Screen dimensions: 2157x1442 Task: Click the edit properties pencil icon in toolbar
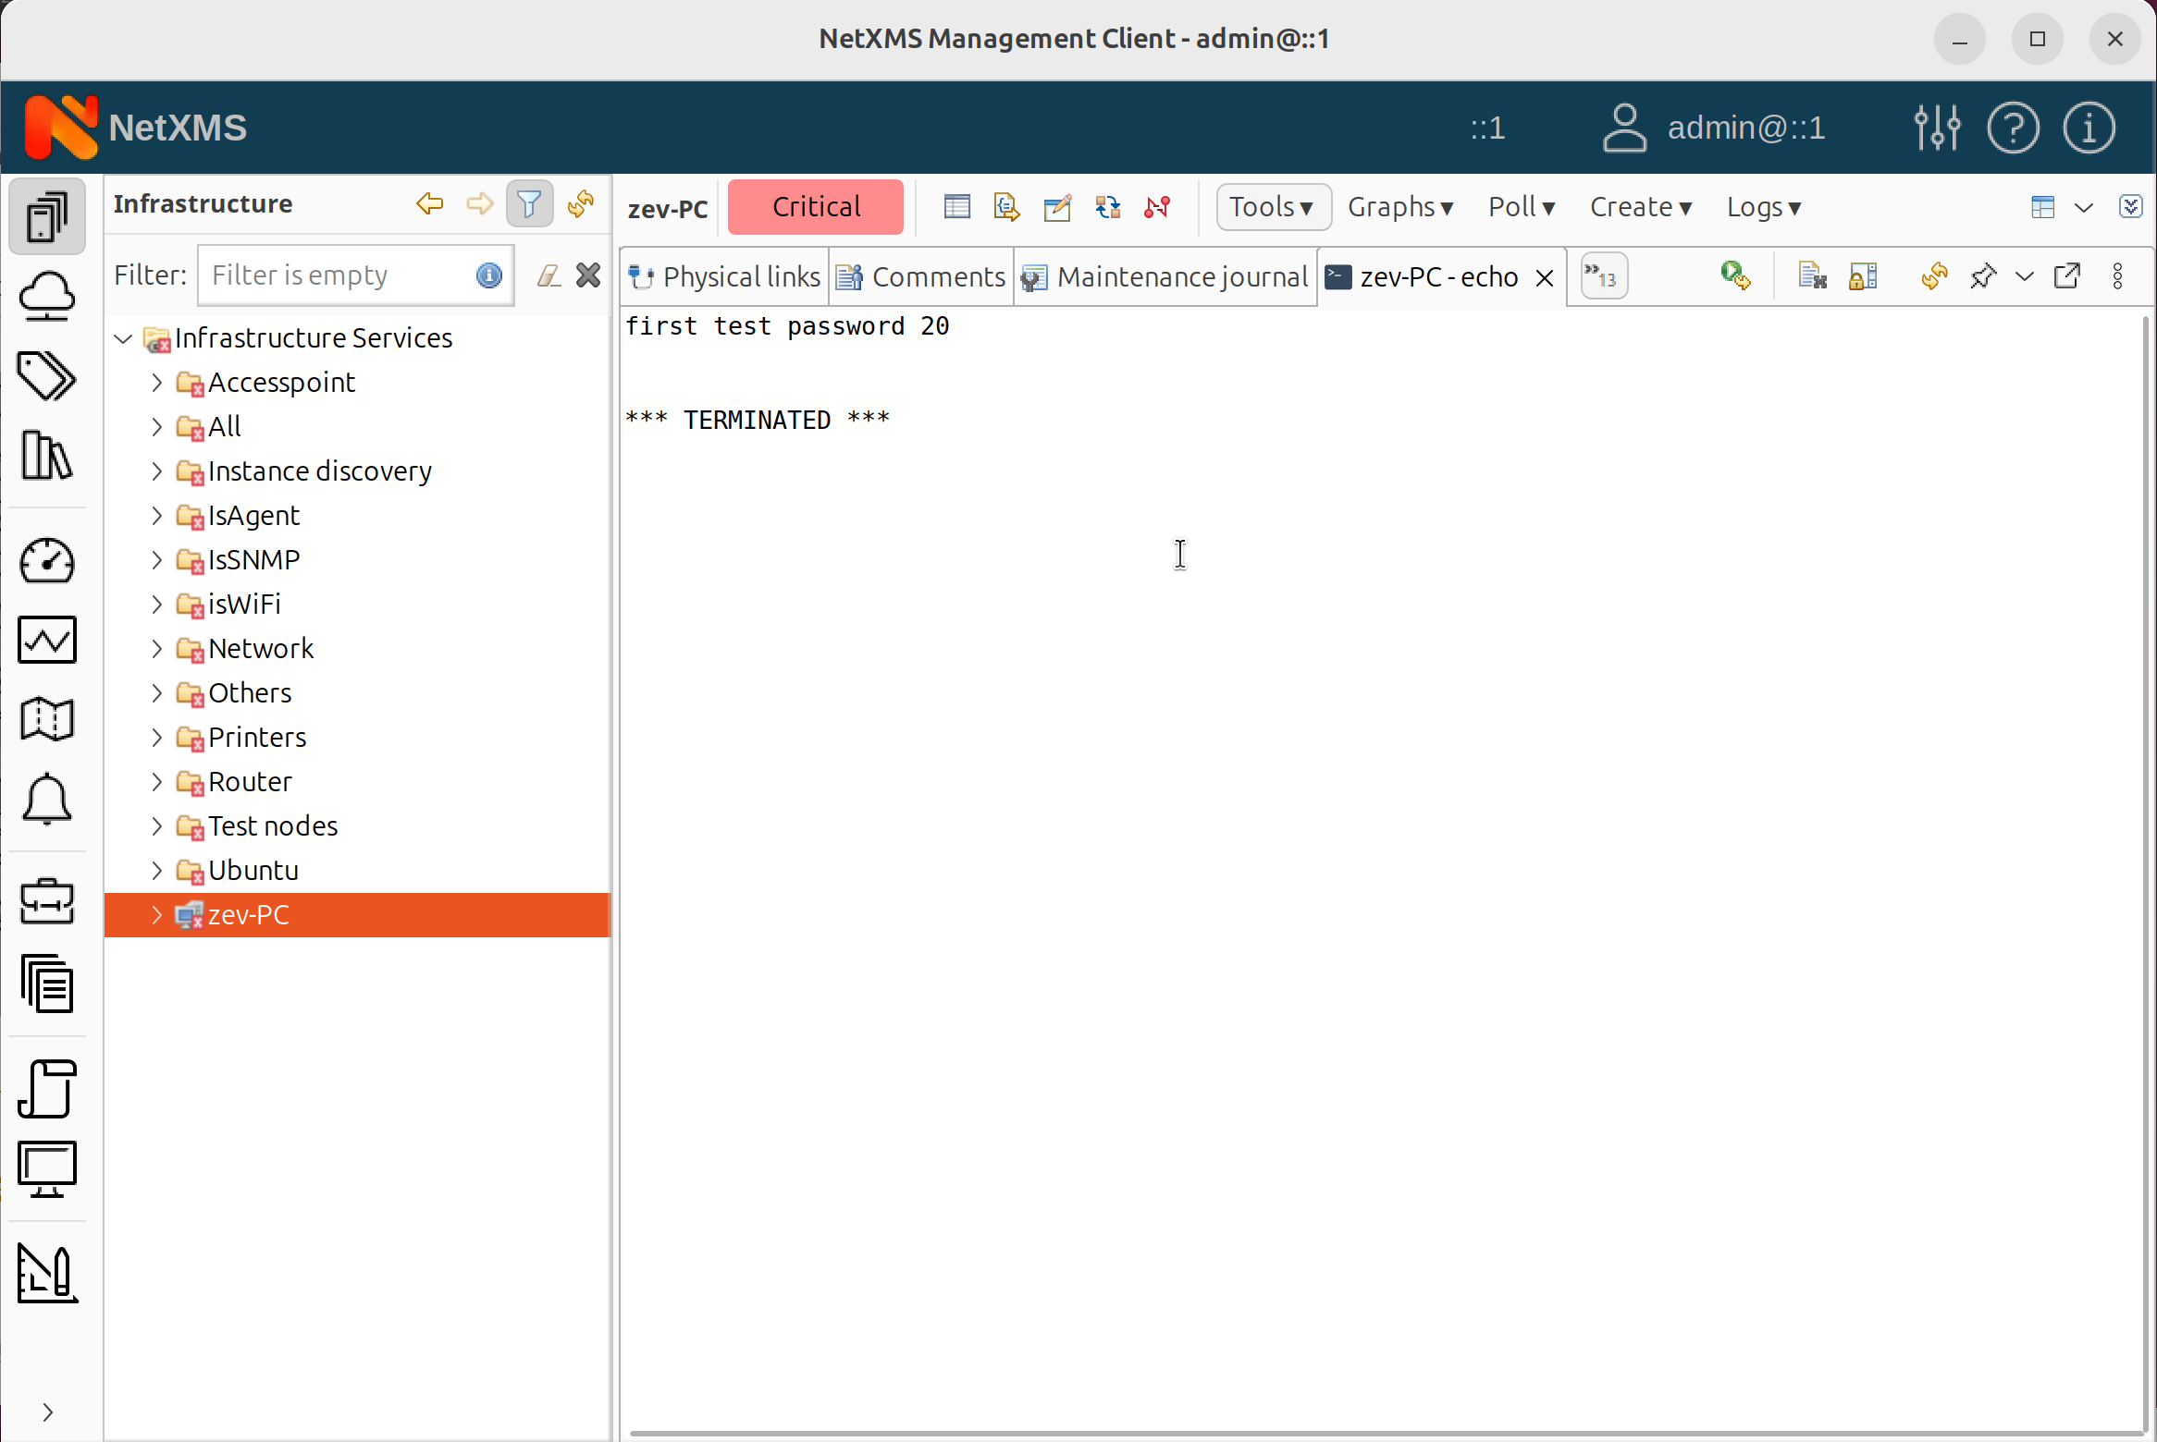pyautogui.click(x=1056, y=206)
